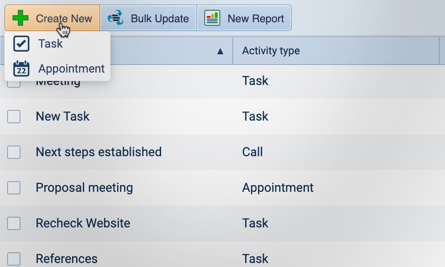Toggle the Recheck Website checkbox
This screenshot has width=445, height=267.
[14, 223]
